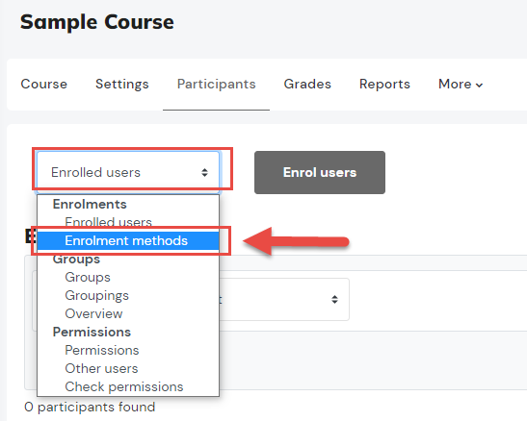Image resolution: width=527 pixels, height=421 pixels.
Task: Select Check permissions option
Action: 124,386
